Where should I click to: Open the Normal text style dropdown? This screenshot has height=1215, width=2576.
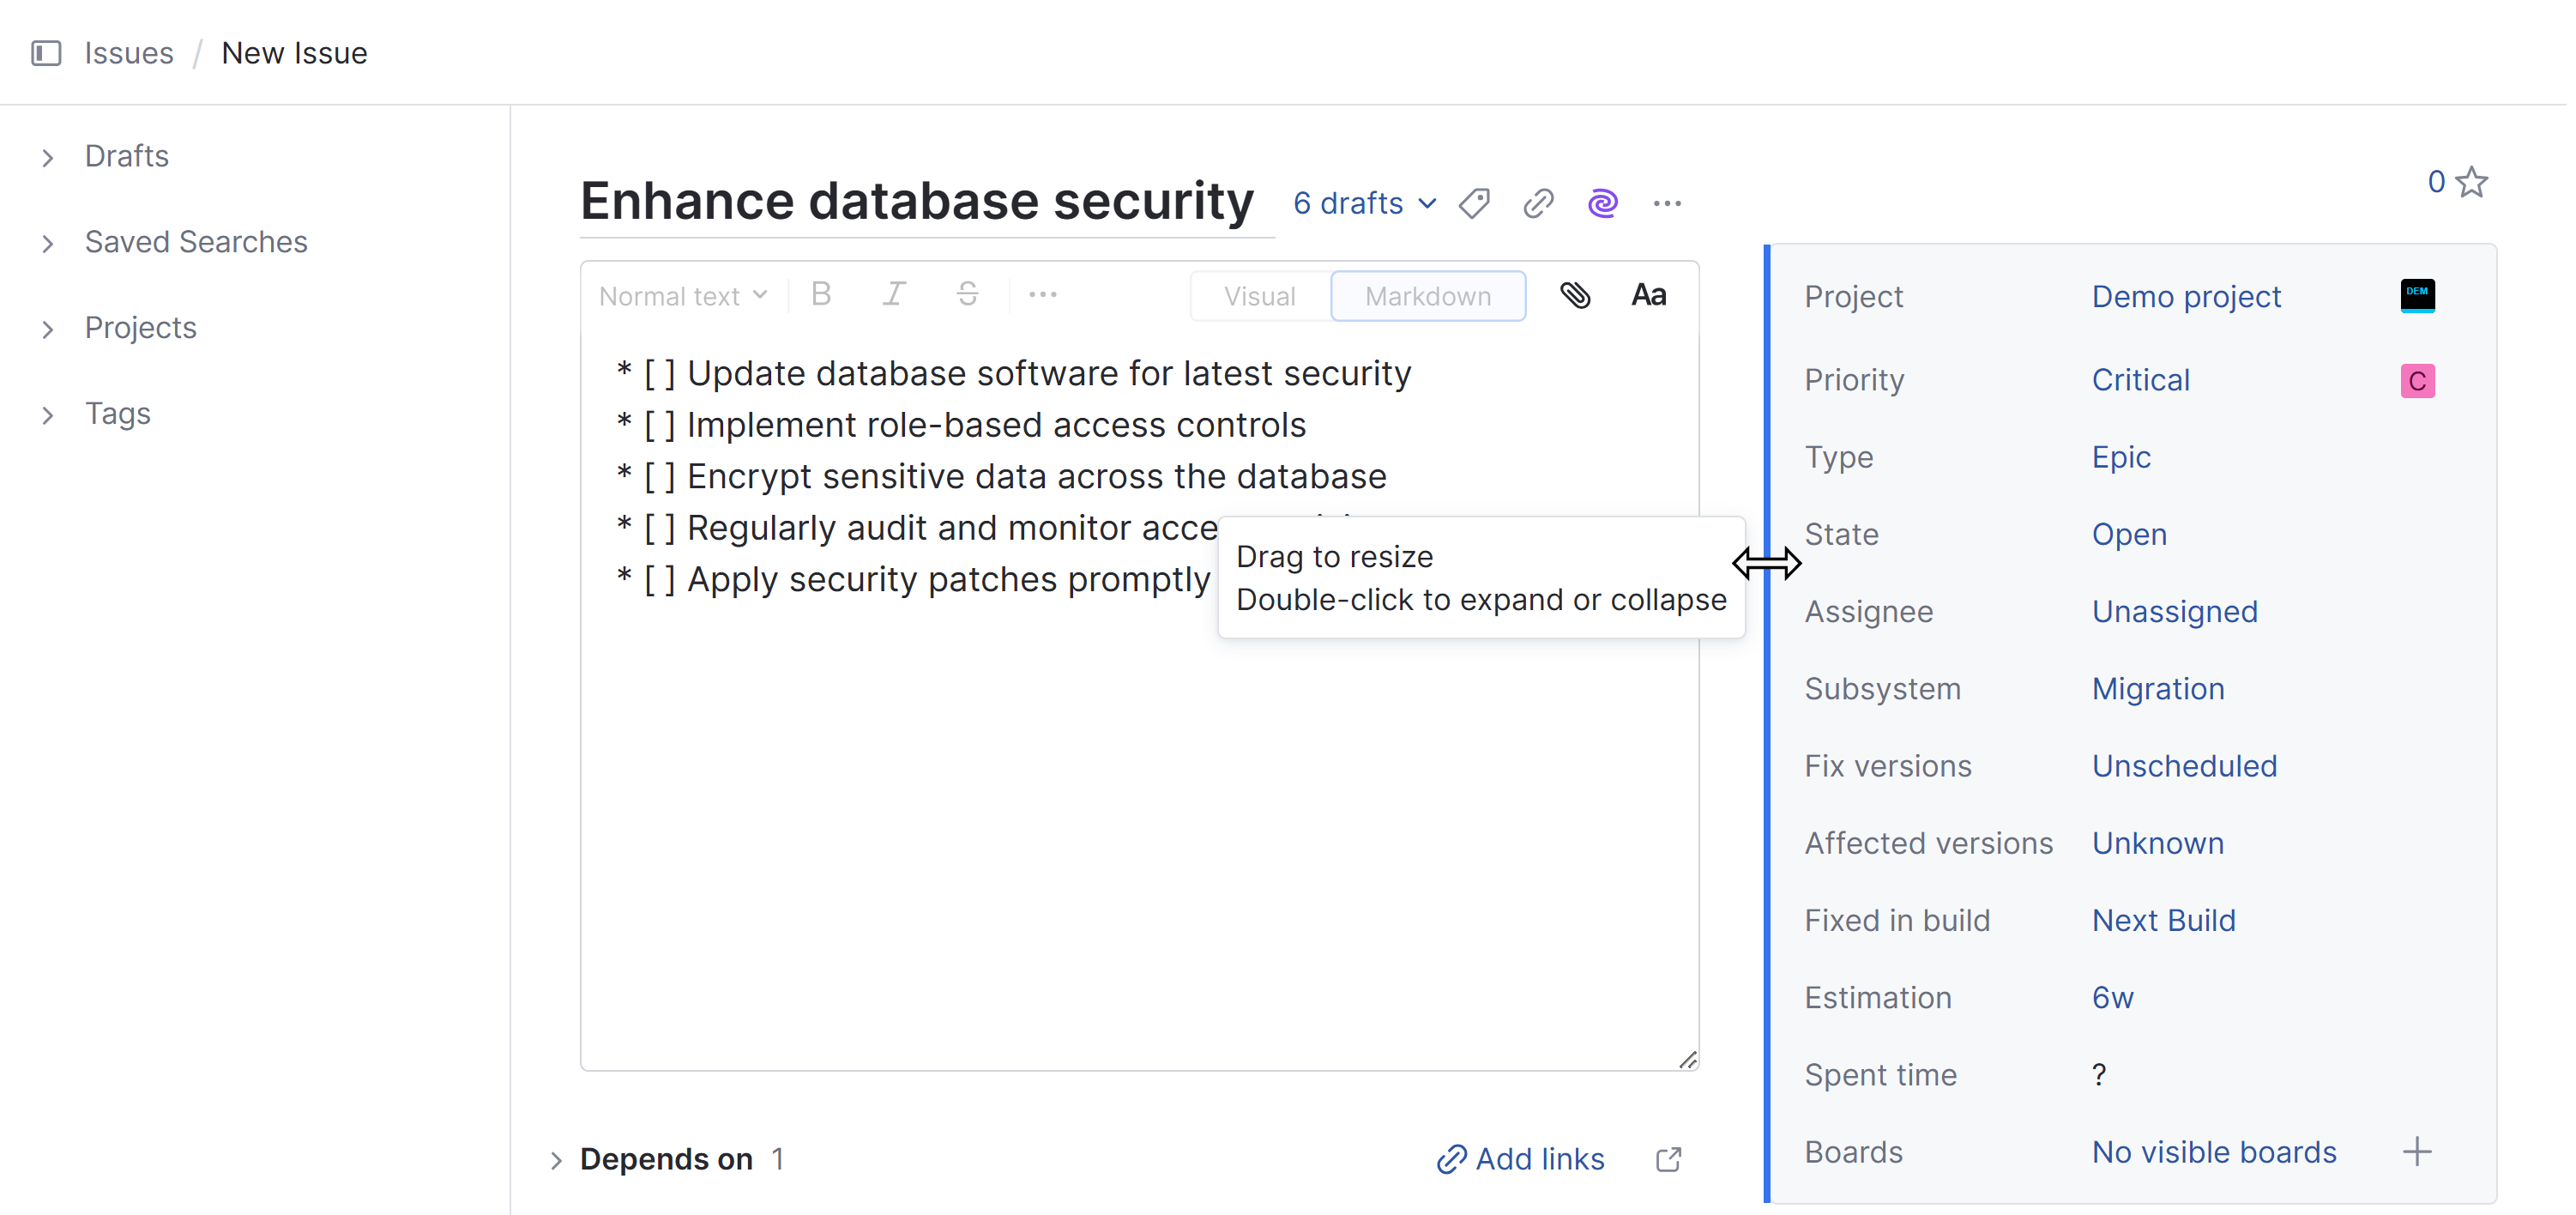(683, 296)
